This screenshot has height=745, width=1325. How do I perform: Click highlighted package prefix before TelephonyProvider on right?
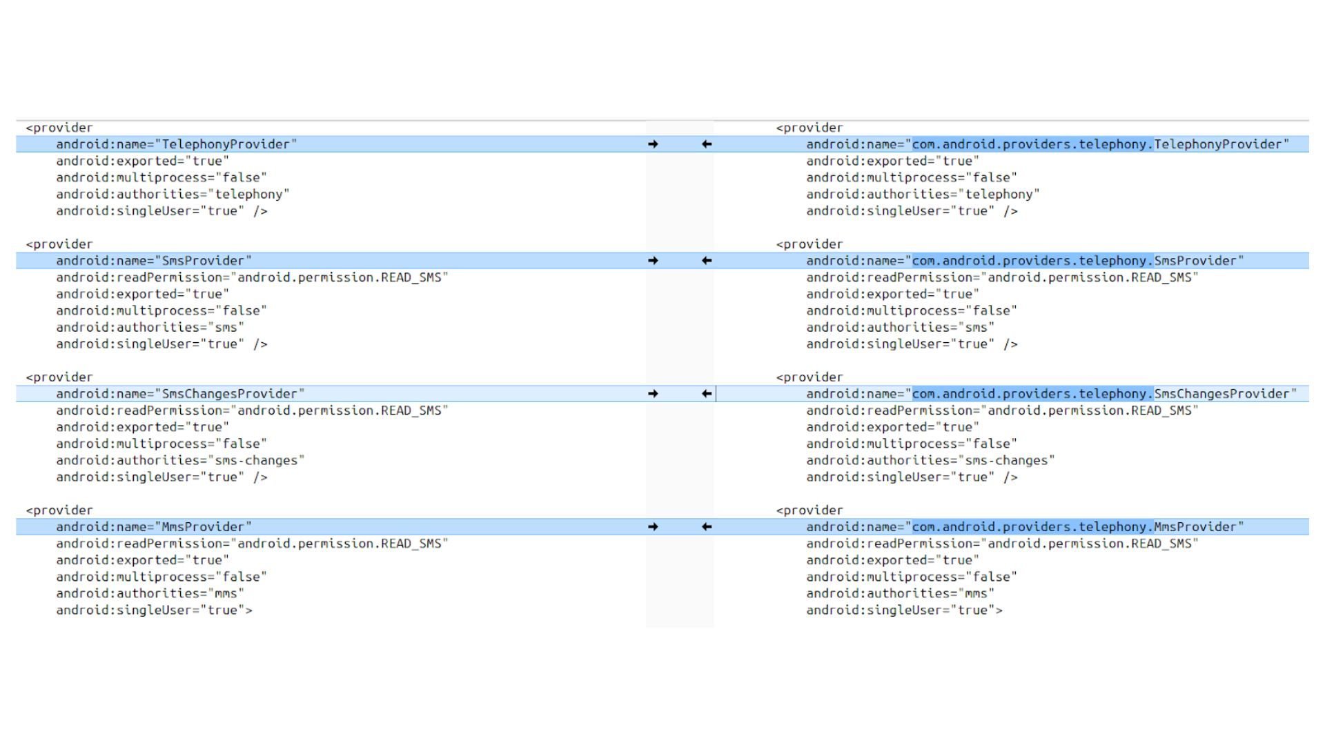click(x=1032, y=144)
